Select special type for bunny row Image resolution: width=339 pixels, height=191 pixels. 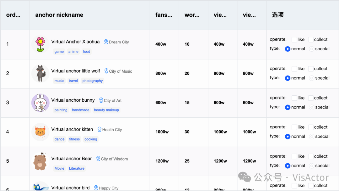pos(312,107)
